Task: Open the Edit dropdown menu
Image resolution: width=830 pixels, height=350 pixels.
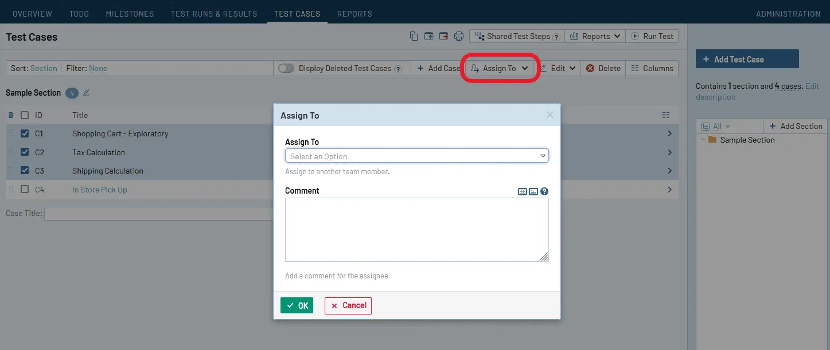Action: (558, 68)
